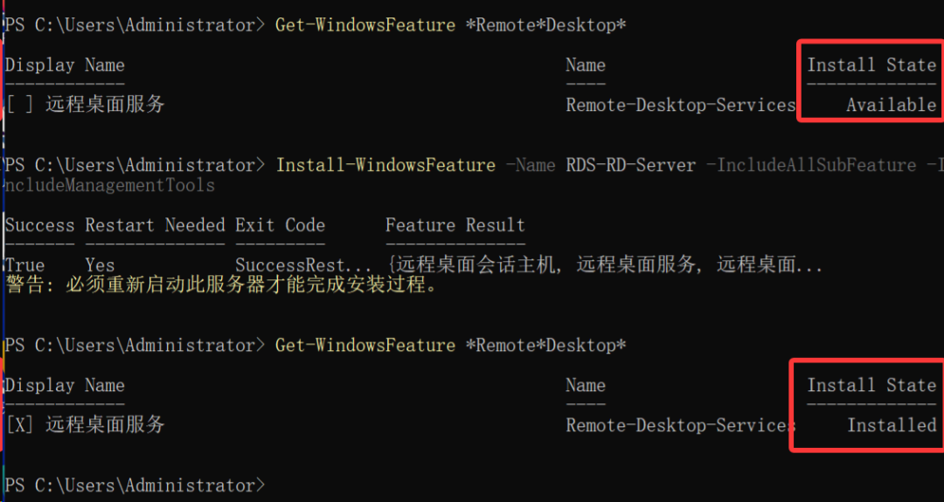Click the Install-WindowsFeature command word
Image resolution: width=944 pixels, height=502 pixels.
[385, 165]
